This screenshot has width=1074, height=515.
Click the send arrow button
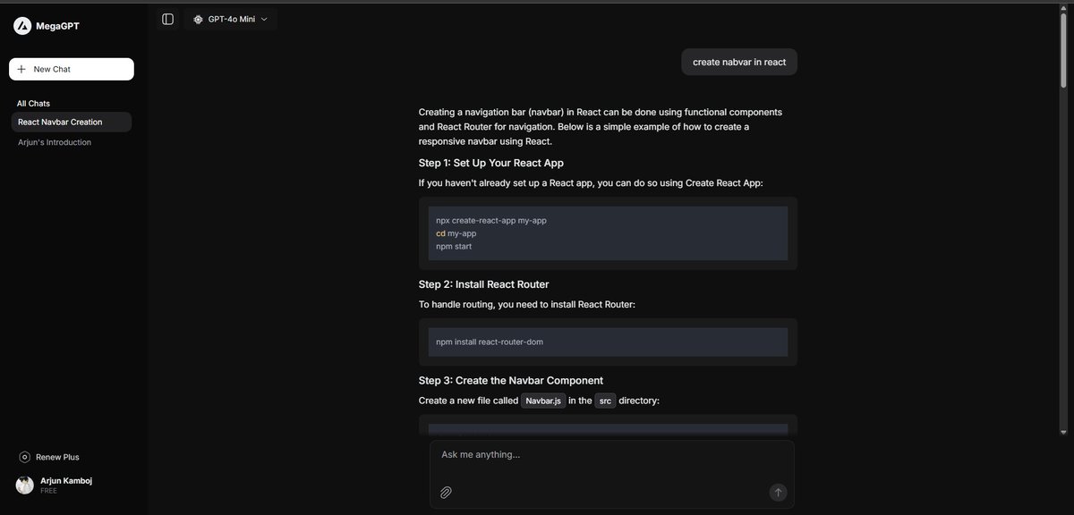778,492
